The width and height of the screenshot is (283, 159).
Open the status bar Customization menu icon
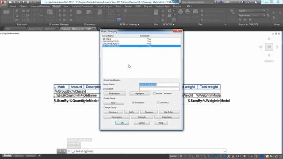point(281,156)
